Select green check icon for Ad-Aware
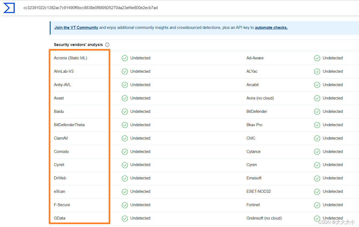Image resolution: width=359 pixels, height=227 pixels. (317, 58)
